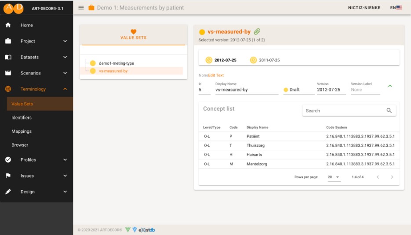Collapse the value set details chevron

pyautogui.click(x=389, y=86)
